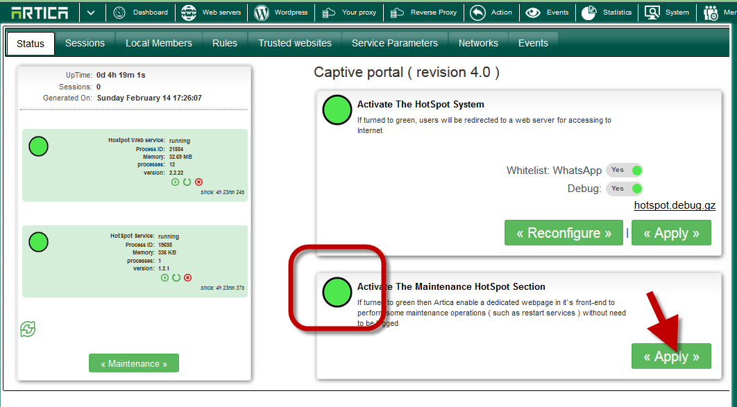Stop the Hotspot Web service
This screenshot has width=737, height=407.
(198, 182)
